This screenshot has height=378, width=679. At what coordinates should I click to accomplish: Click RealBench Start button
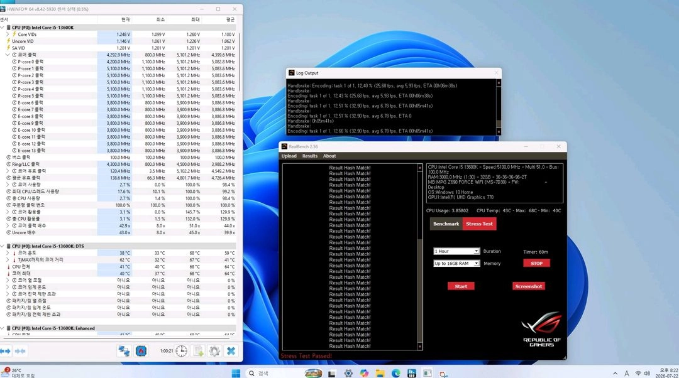pos(461,286)
